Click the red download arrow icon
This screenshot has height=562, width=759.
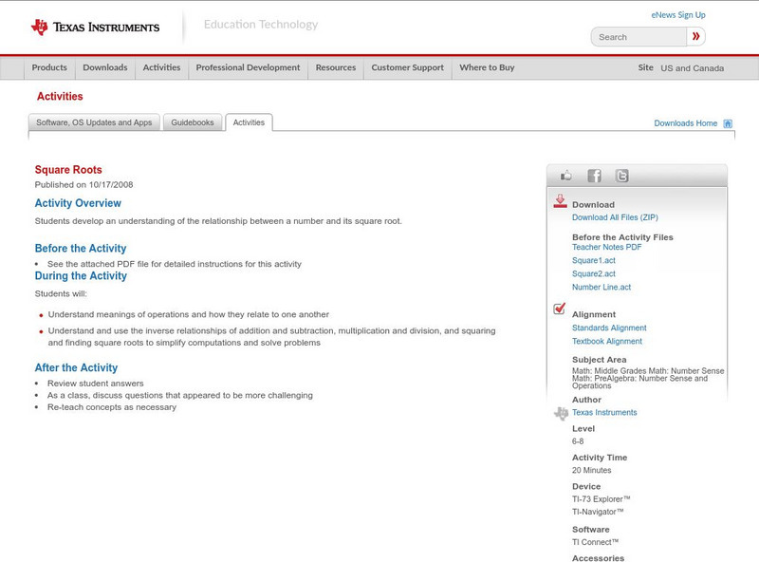559,201
